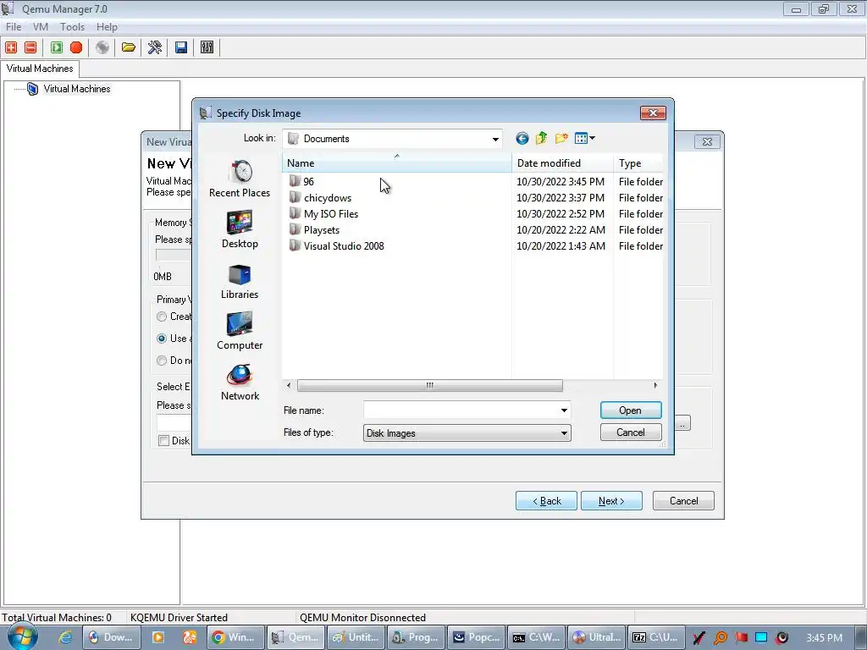Go back using the blue arrow icon
Viewport: 867px width, 650px height.
point(522,138)
